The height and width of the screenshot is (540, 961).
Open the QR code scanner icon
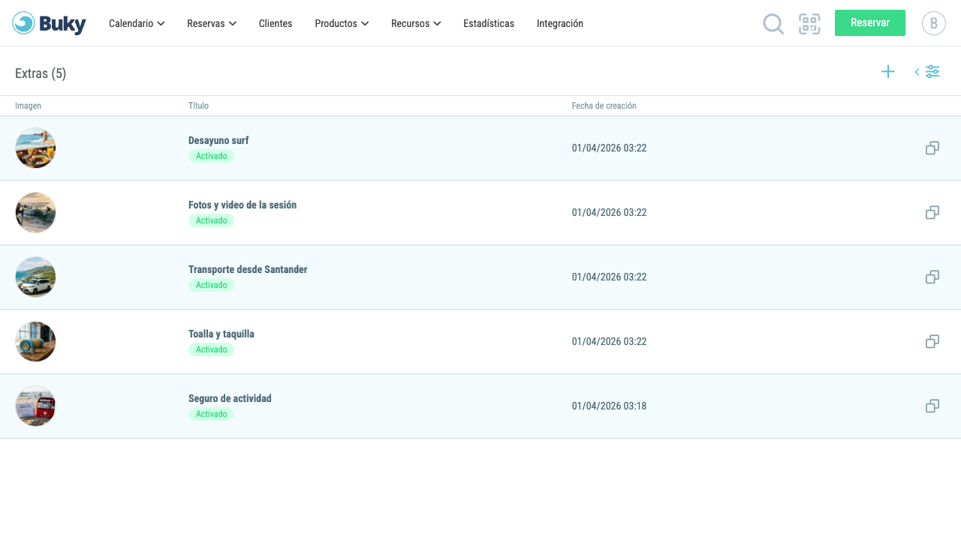coord(809,24)
